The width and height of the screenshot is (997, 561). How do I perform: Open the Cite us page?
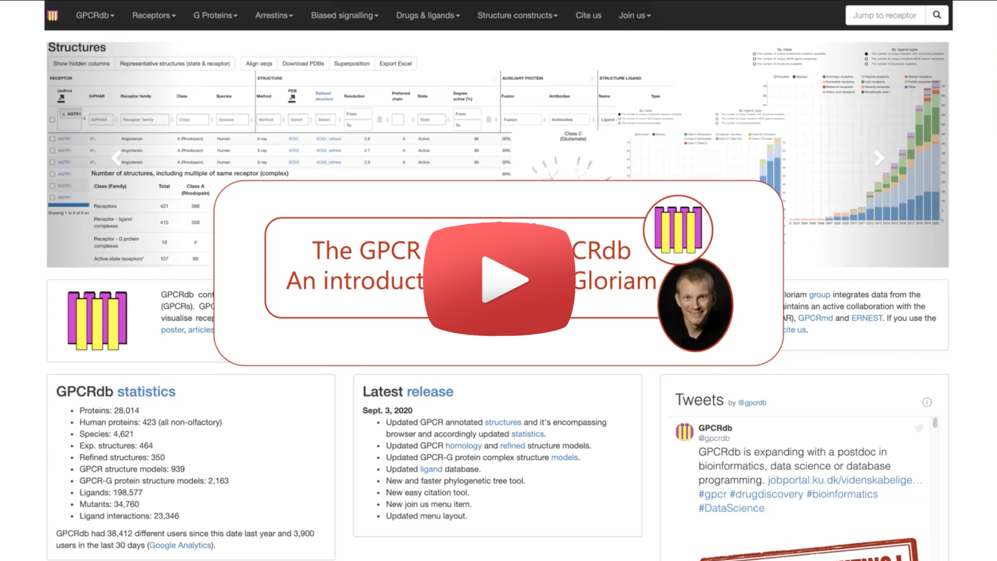pyautogui.click(x=588, y=15)
